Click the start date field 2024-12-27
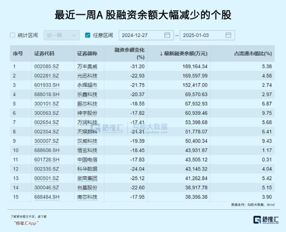This screenshot has height=232, width=286. 146,35
